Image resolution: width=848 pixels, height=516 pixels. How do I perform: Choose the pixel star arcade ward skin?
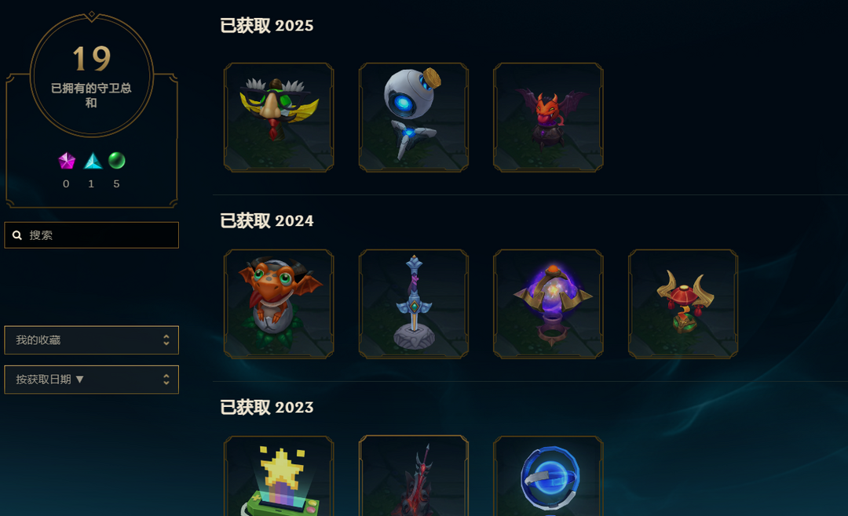[279, 476]
